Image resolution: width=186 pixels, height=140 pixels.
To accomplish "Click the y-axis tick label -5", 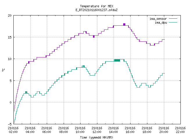I will 10,124.
